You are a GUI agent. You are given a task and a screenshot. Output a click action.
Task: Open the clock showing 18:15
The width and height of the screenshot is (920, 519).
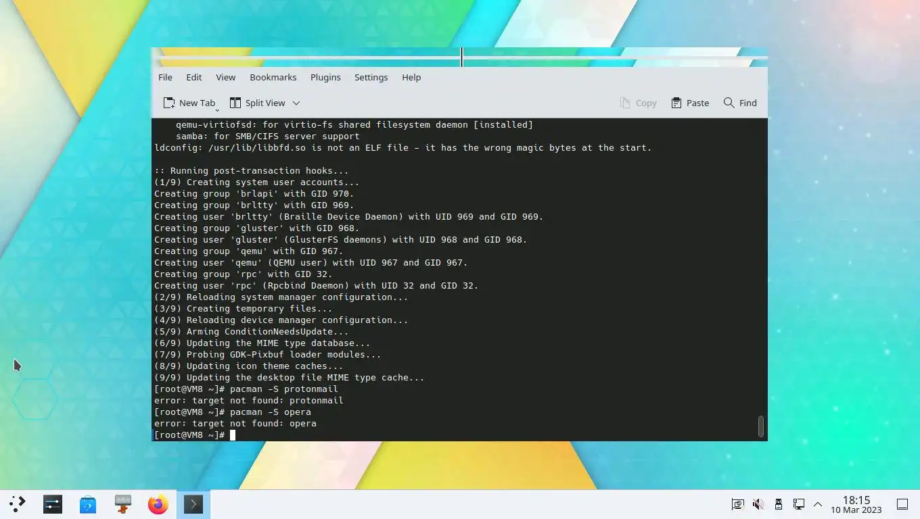pyautogui.click(x=856, y=504)
